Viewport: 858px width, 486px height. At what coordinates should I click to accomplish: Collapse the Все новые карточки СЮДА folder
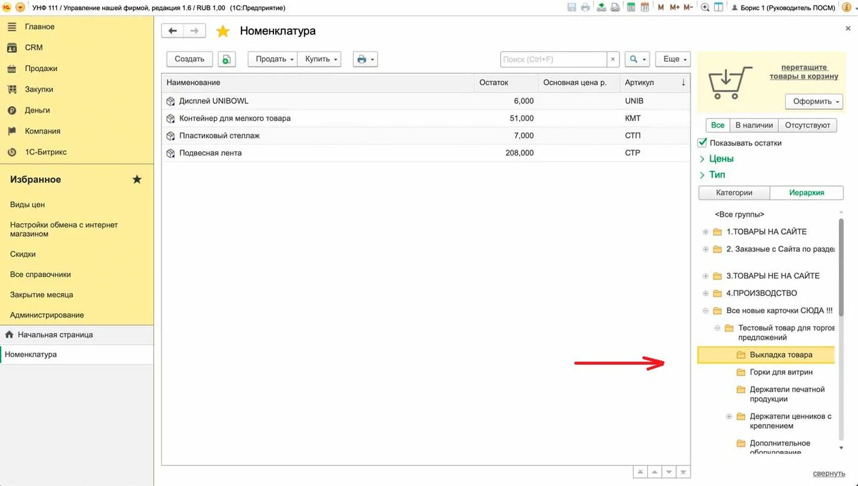pyautogui.click(x=705, y=311)
